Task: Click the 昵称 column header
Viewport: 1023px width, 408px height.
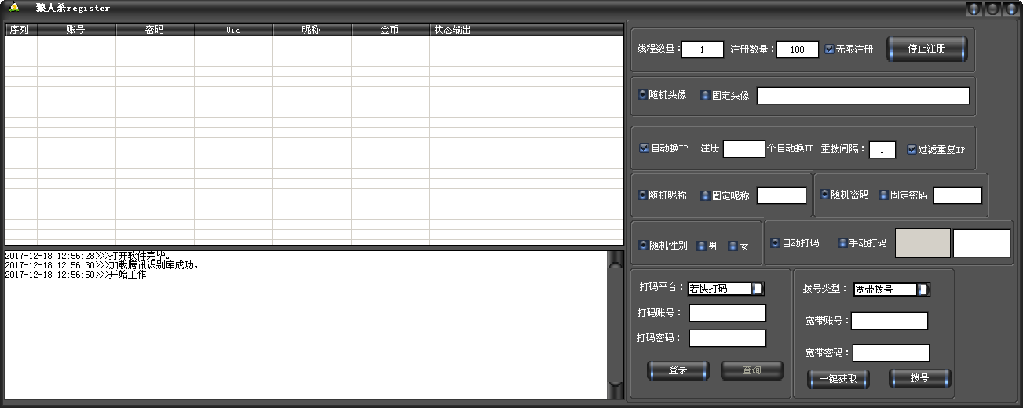Action: (312, 30)
